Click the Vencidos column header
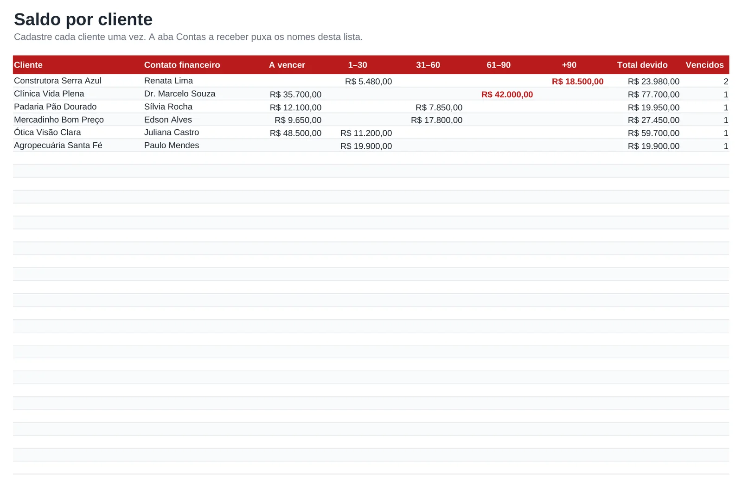This screenshot has width=742, height=487. 704,65
